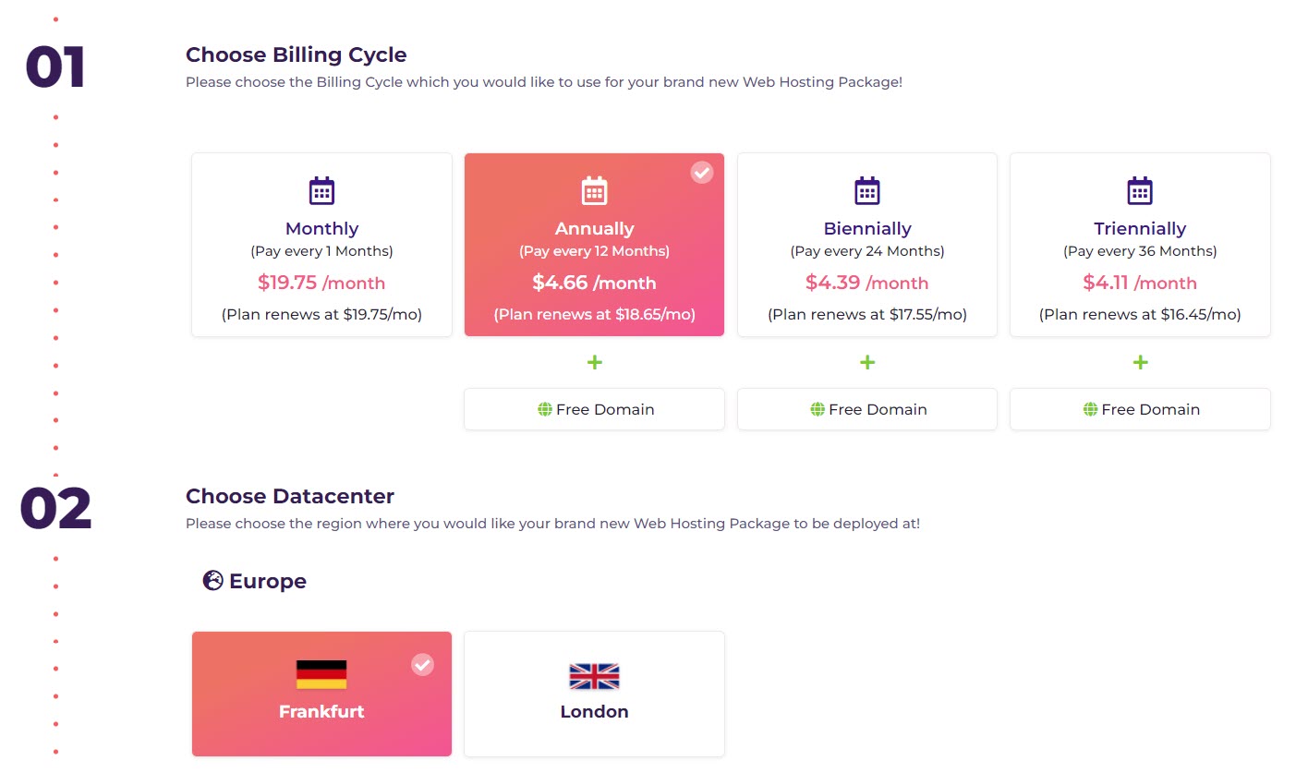Click the Choose Datacenter heading

(290, 496)
